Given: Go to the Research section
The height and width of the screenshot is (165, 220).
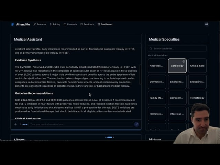Looking at the screenshot, I should [x=70, y=24].
